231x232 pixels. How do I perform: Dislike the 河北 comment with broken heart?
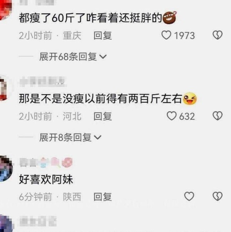click(x=218, y=116)
